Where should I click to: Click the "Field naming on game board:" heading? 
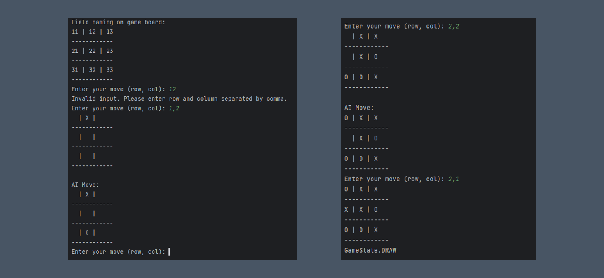pyautogui.click(x=118, y=22)
